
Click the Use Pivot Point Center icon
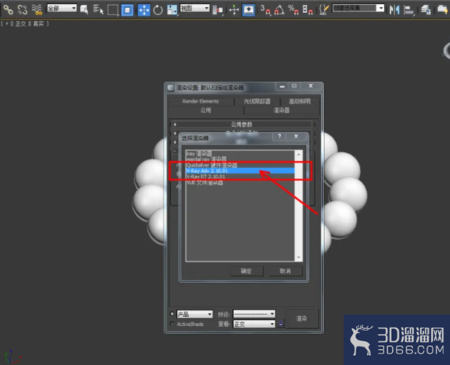(218, 11)
